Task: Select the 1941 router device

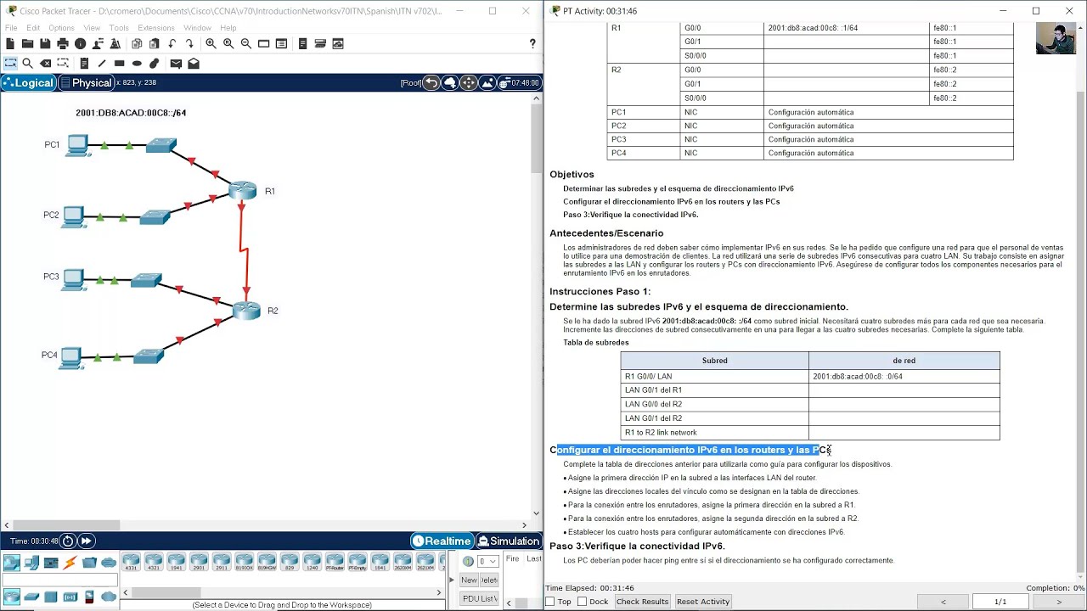Action: tap(176, 561)
